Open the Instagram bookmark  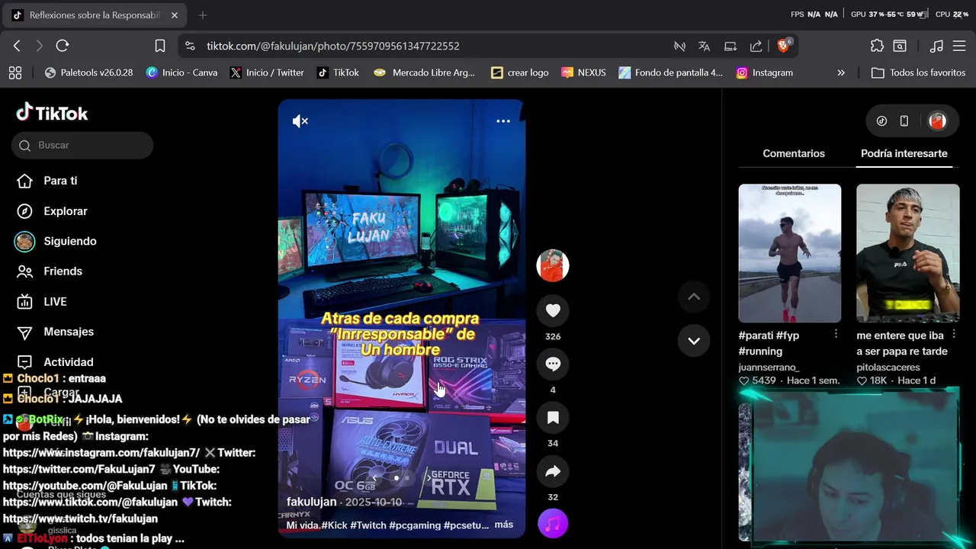tap(765, 72)
